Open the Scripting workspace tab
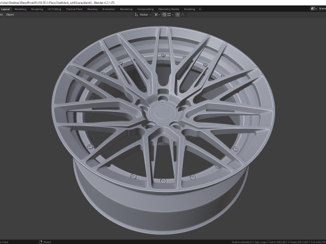The height and width of the screenshot is (244, 326). coord(189,9)
